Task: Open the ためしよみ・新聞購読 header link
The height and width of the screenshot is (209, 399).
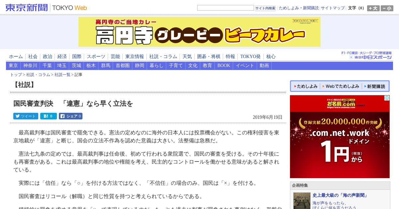Action: pyautogui.click(x=299, y=8)
